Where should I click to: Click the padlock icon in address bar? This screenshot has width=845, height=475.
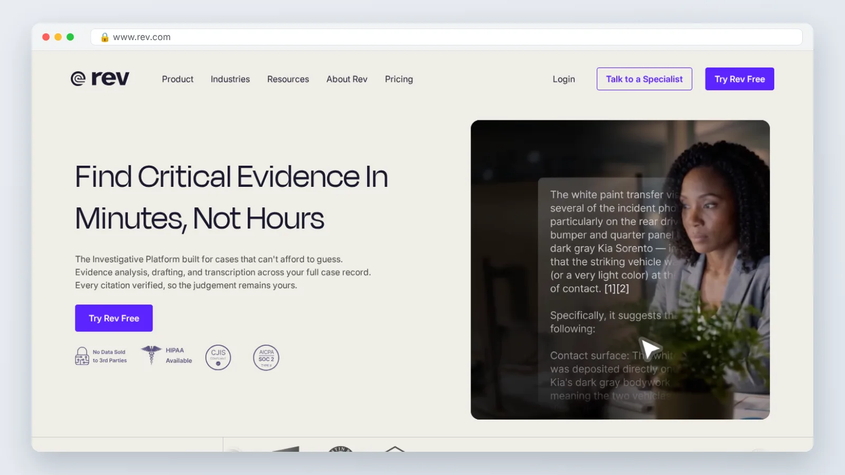[105, 37]
